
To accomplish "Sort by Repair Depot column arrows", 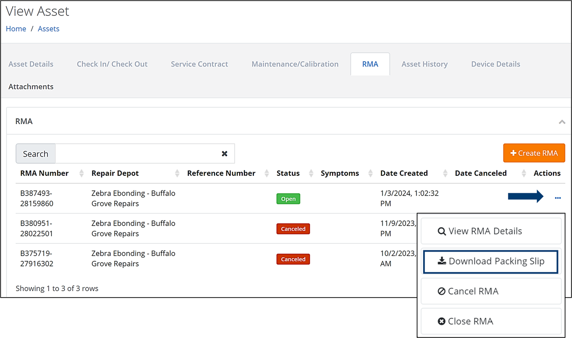I will 177,173.
